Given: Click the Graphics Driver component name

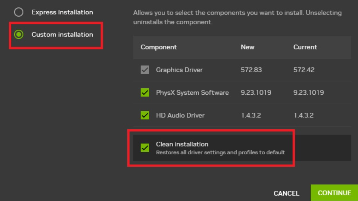Looking at the screenshot, I should pyautogui.click(x=179, y=70).
